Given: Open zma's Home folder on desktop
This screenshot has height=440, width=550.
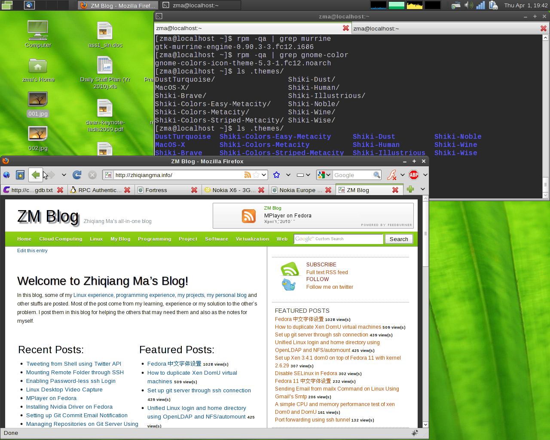Looking at the screenshot, I should point(38,70).
